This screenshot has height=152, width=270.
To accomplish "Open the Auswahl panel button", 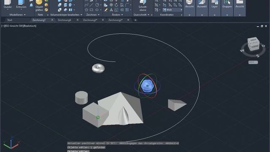I will click(x=202, y=4).
